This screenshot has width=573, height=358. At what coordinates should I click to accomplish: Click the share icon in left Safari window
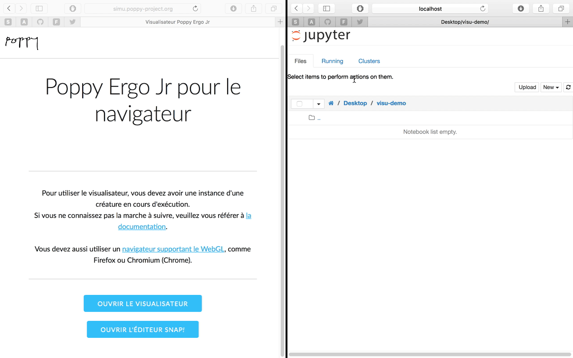254,8
